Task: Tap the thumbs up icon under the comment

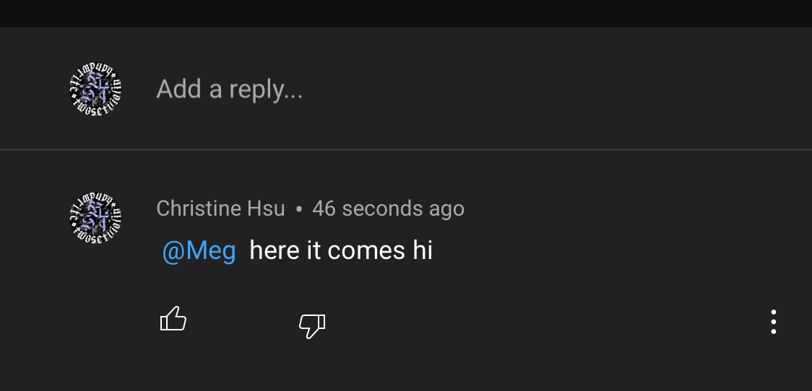Action: [173, 319]
